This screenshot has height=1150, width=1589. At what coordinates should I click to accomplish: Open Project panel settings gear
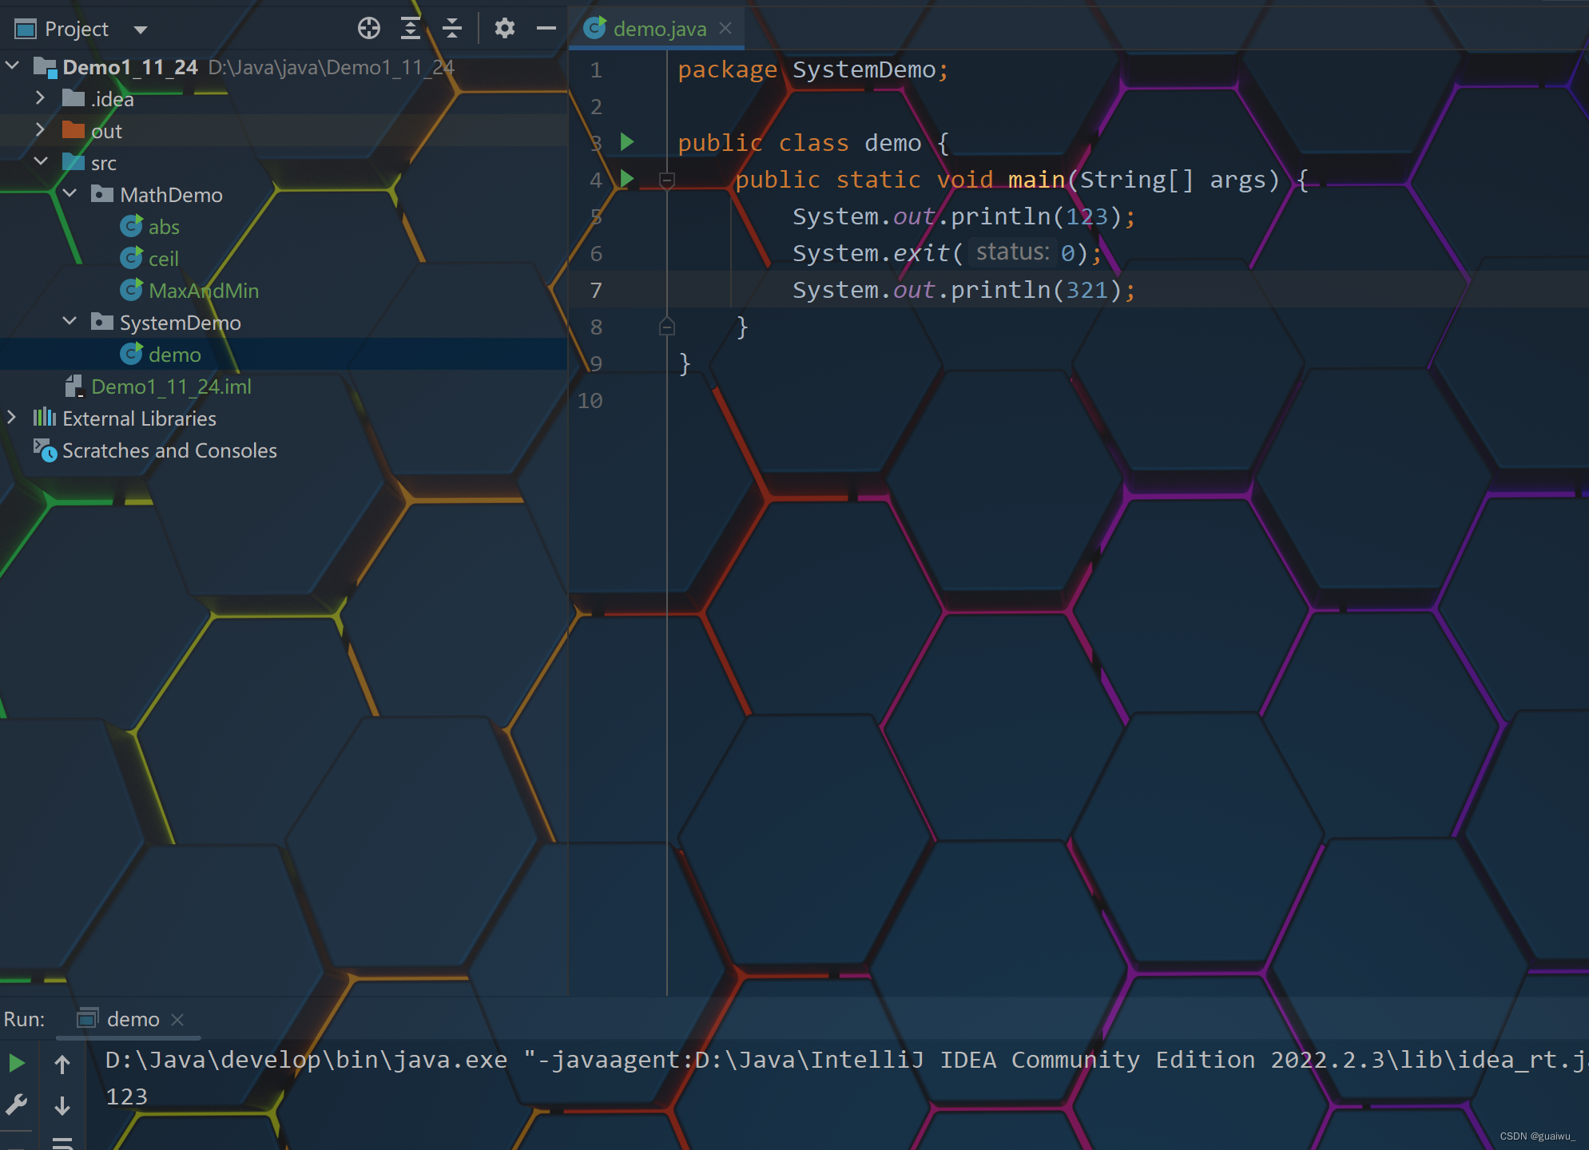[x=504, y=29]
